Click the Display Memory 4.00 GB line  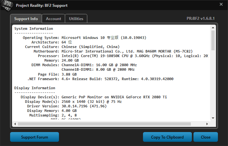(x=52, y=111)
